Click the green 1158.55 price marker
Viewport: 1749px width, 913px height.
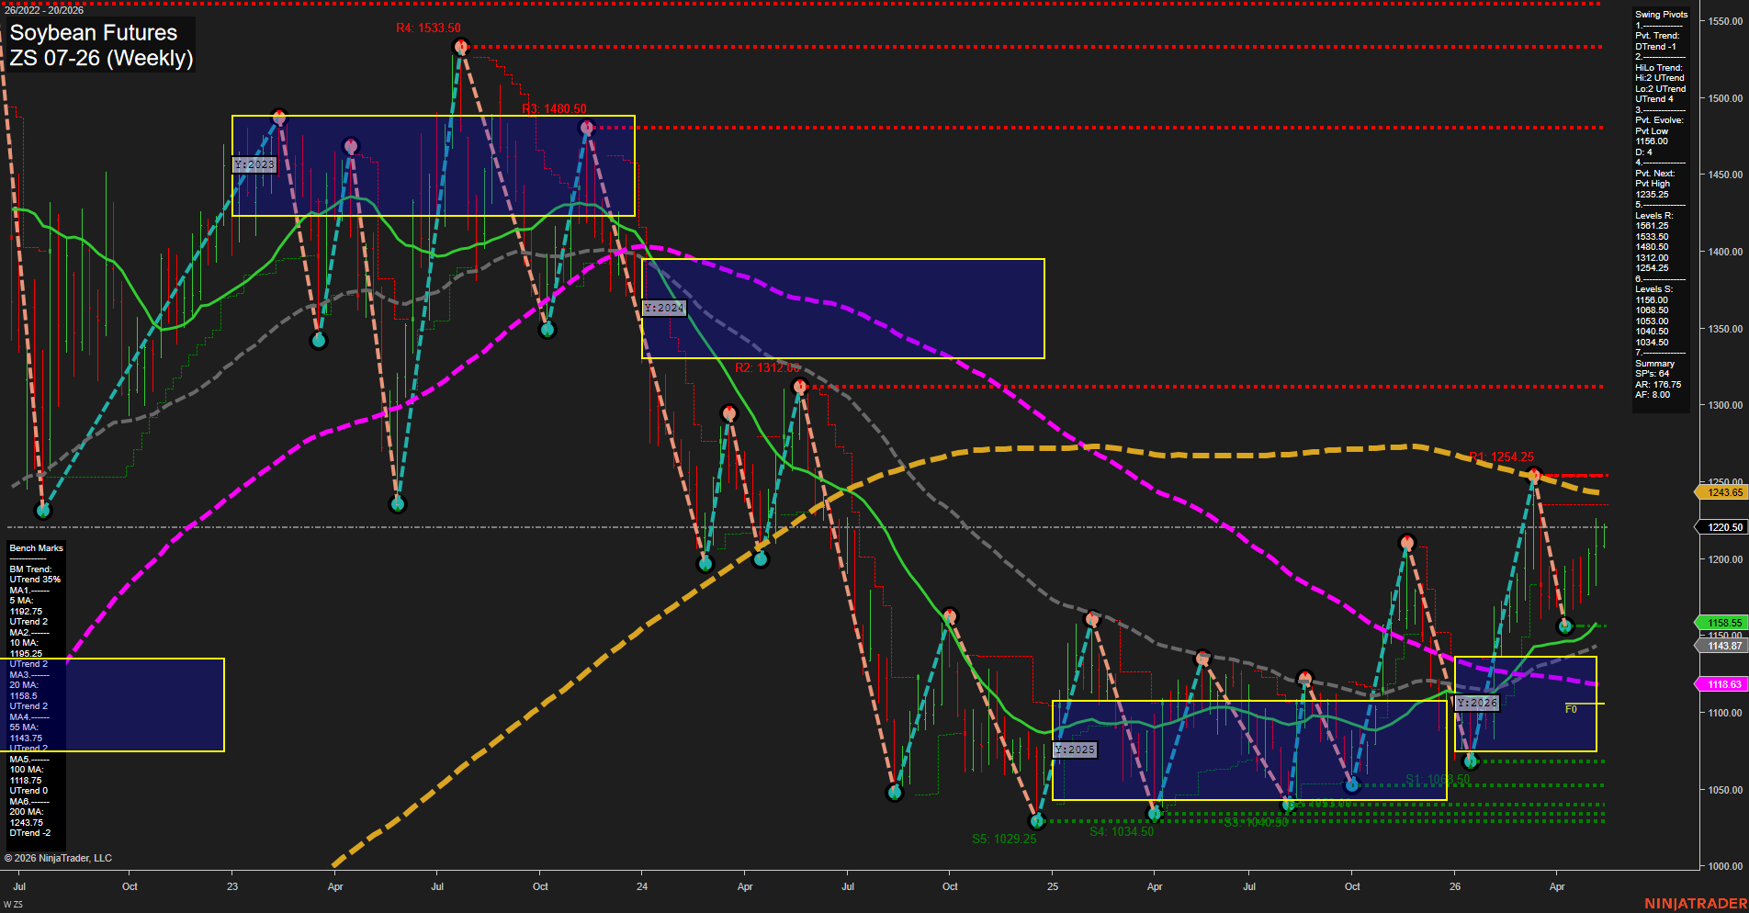click(1722, 623)
